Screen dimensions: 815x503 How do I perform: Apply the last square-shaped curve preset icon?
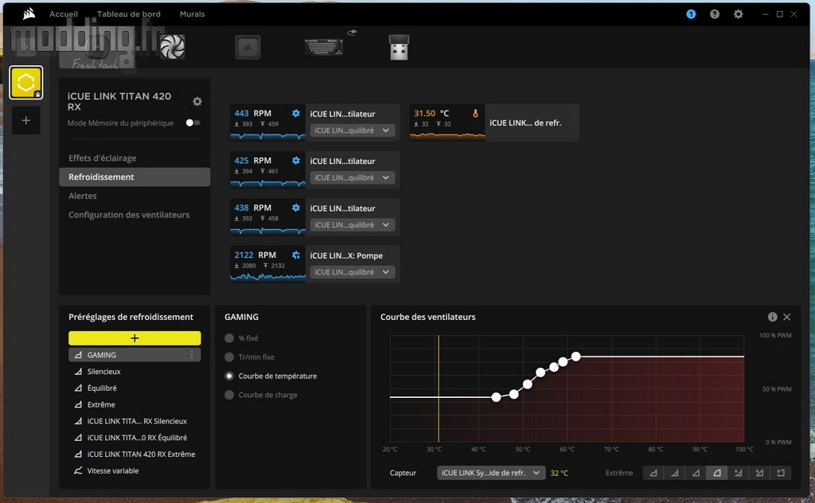[781, 473]
